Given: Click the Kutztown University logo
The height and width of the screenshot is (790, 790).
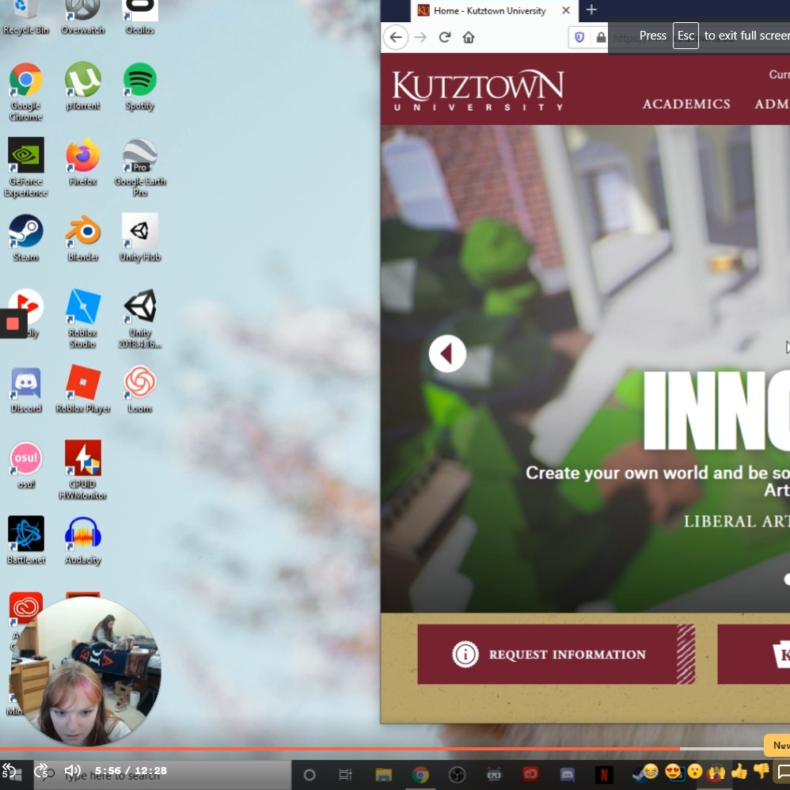Looking at the screenshot, I should (x=477, y=90).
